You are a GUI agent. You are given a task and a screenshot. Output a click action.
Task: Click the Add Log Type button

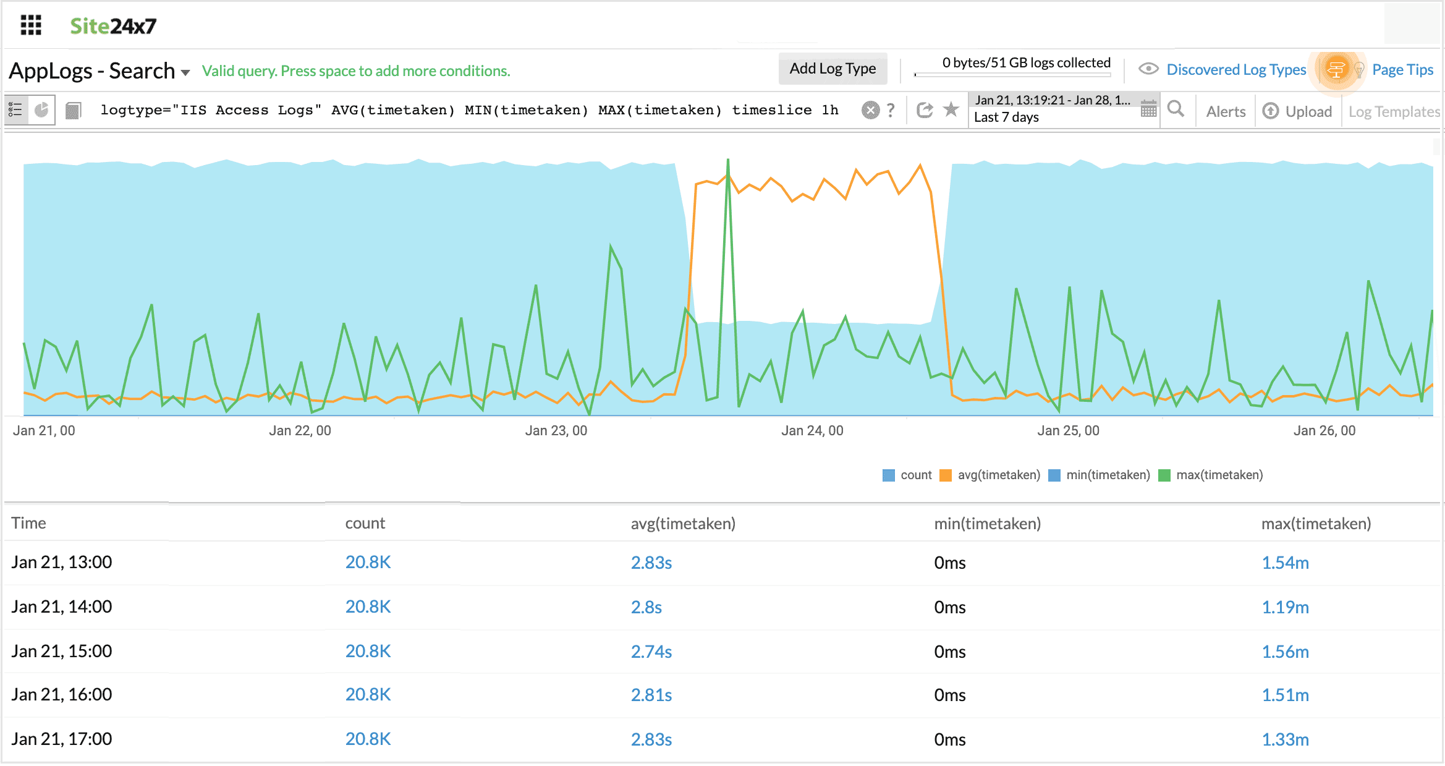[833, 68]
